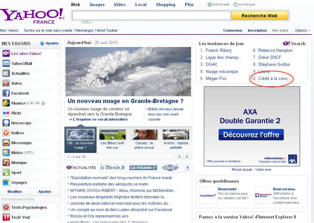Click the AXA logo in the ad

tap(292, 159)
